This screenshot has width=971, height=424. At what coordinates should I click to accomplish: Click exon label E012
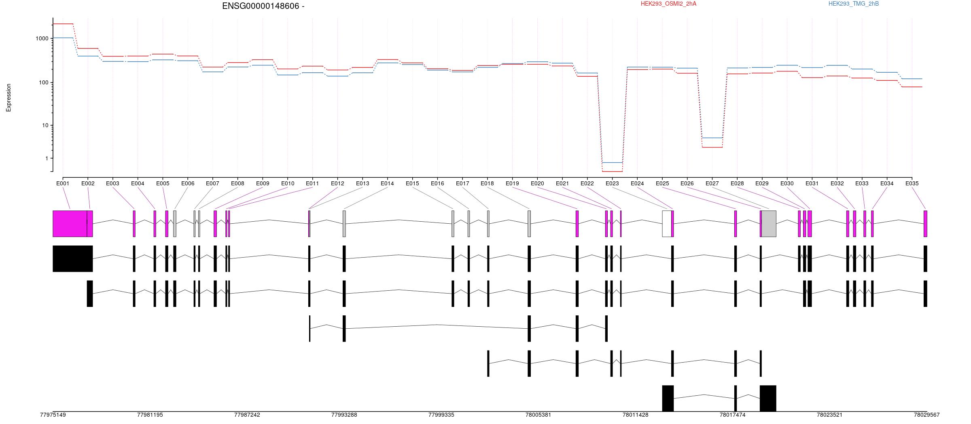pos(337,183)
